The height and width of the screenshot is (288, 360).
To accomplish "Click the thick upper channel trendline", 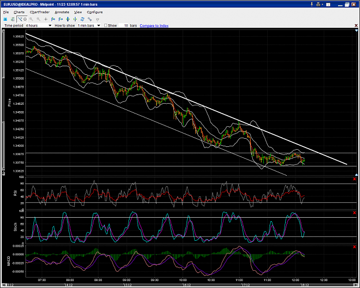I will [186, 99].
